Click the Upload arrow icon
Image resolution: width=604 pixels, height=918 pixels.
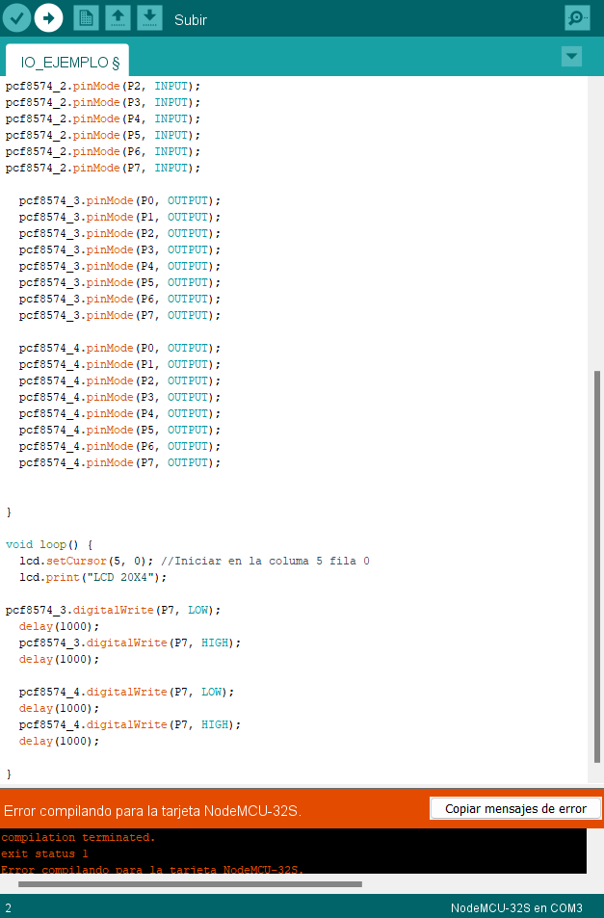click(x=48, y=18)
